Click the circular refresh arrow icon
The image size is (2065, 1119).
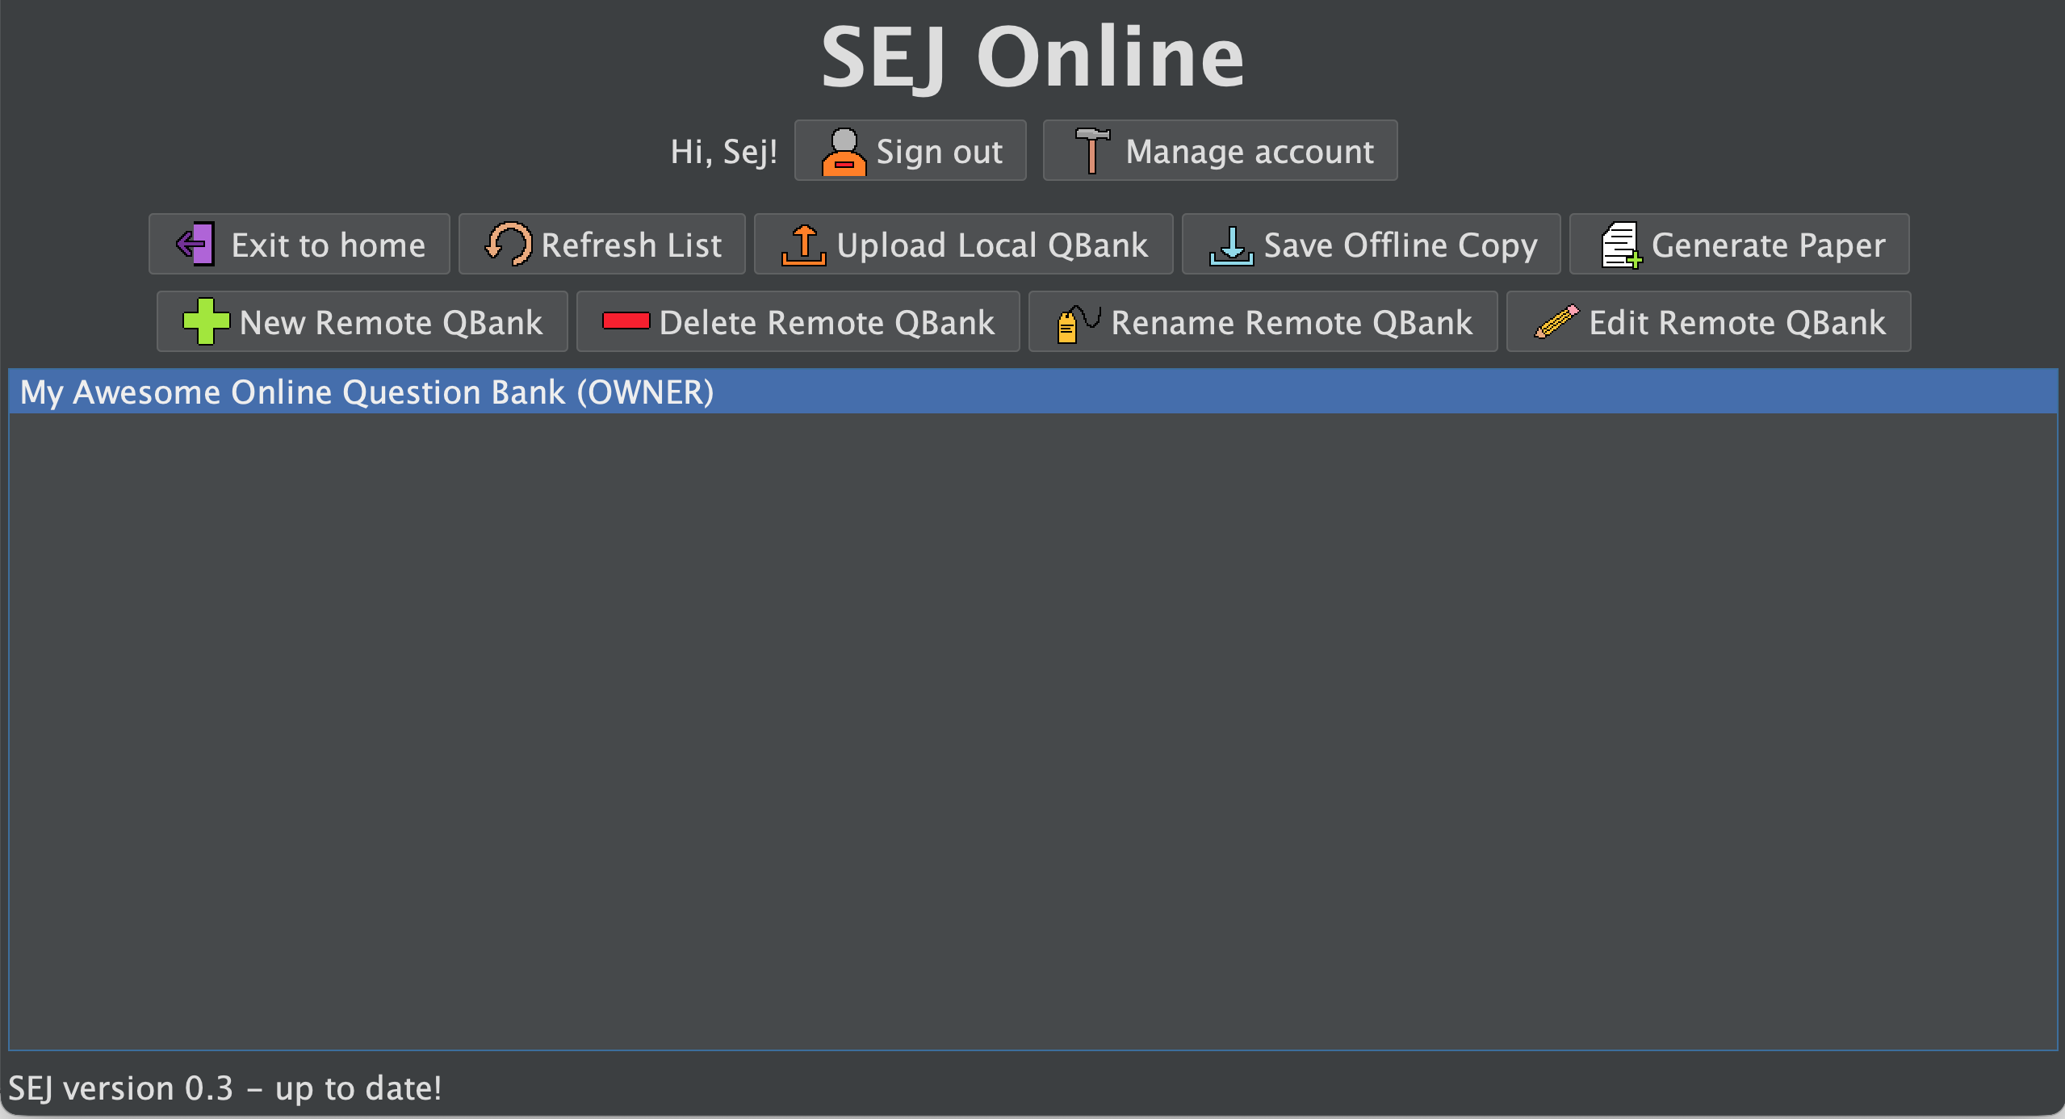[508, 244]
